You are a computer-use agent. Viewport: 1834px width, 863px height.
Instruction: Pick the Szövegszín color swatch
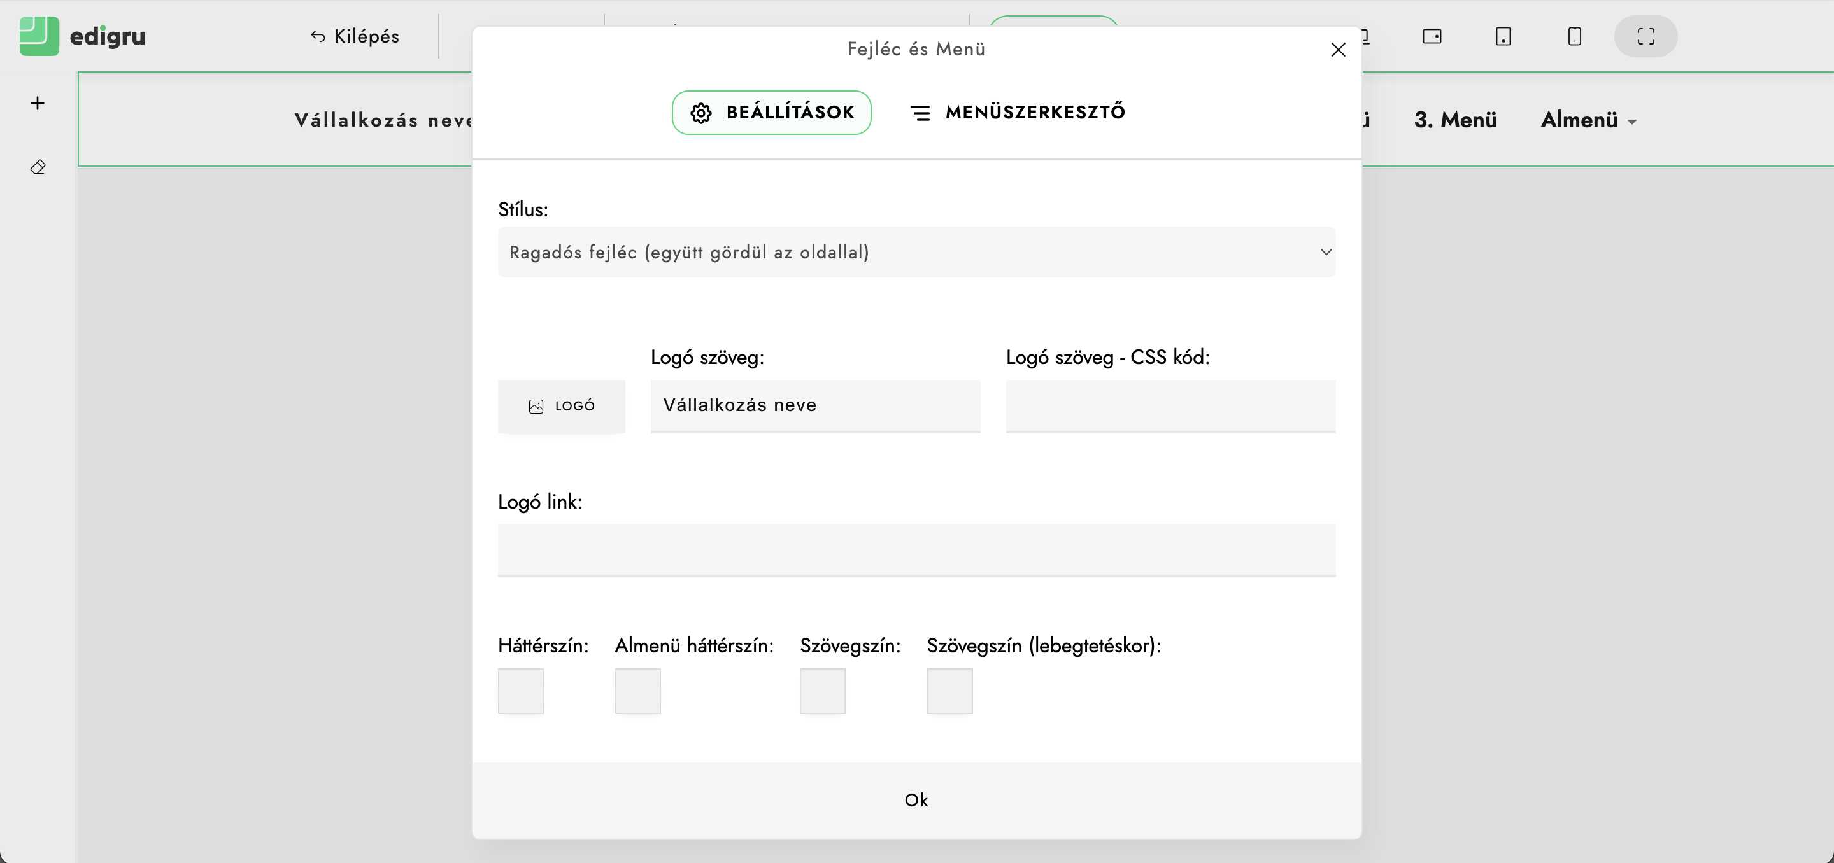(x=822, y=691)
